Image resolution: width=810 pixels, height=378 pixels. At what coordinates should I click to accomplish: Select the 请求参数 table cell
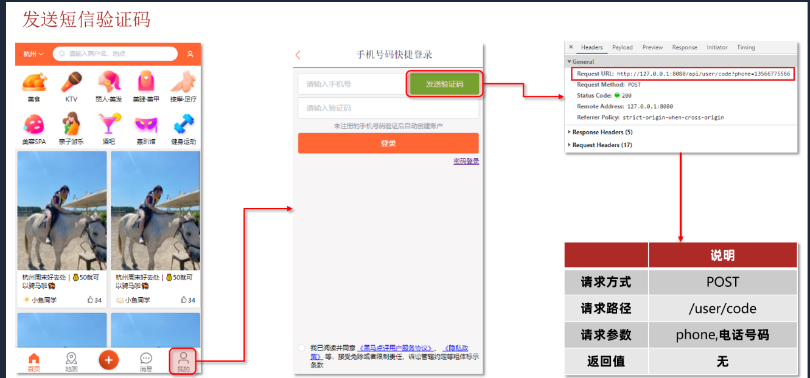point(606,335)
